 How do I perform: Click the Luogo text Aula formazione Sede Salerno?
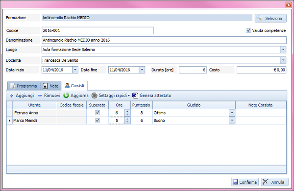coord(69,49)
